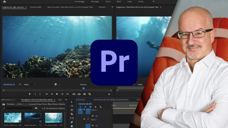Image resolution: width=228 pixels, height=128 pixels.
Task: Open Raccoglitore panel menu
Action: [x=54, y=100]
